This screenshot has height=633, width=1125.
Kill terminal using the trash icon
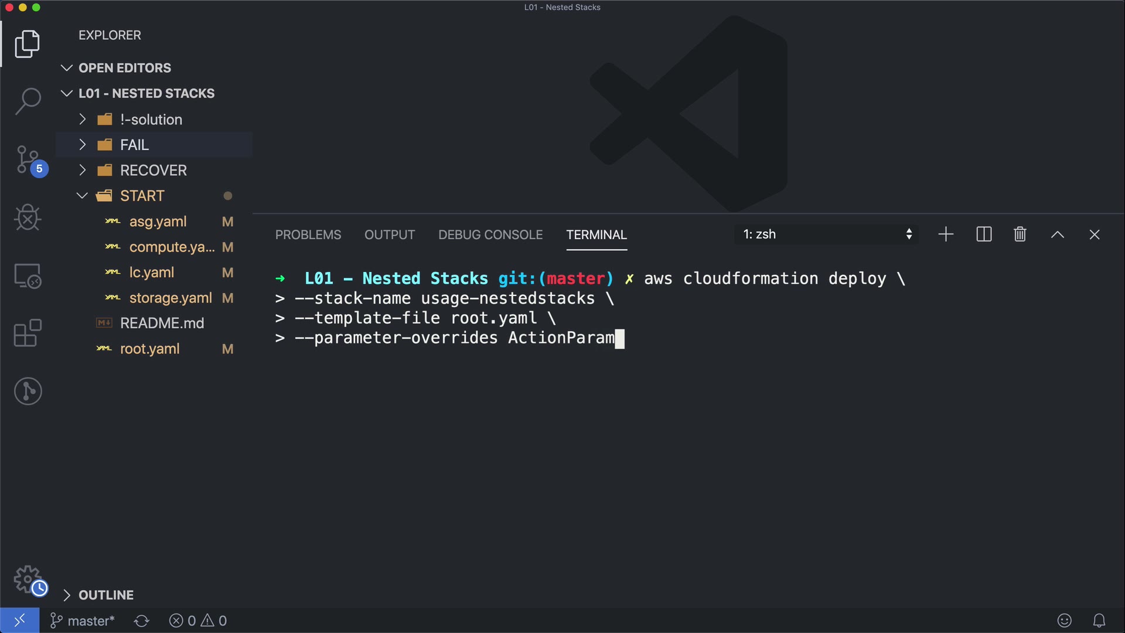pos(1020,234)
